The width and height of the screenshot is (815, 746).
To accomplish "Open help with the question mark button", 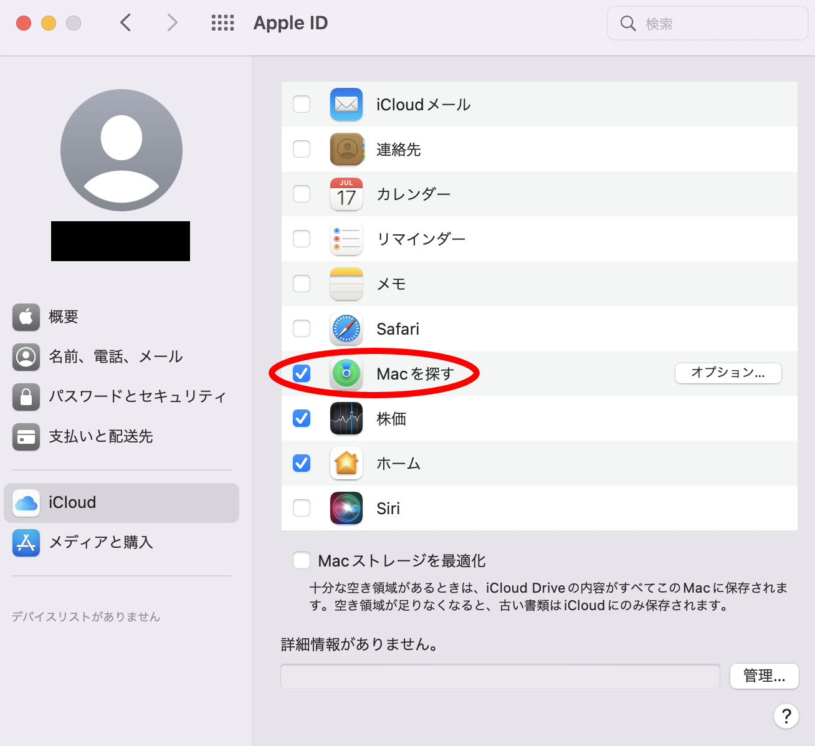I will 786,716.
